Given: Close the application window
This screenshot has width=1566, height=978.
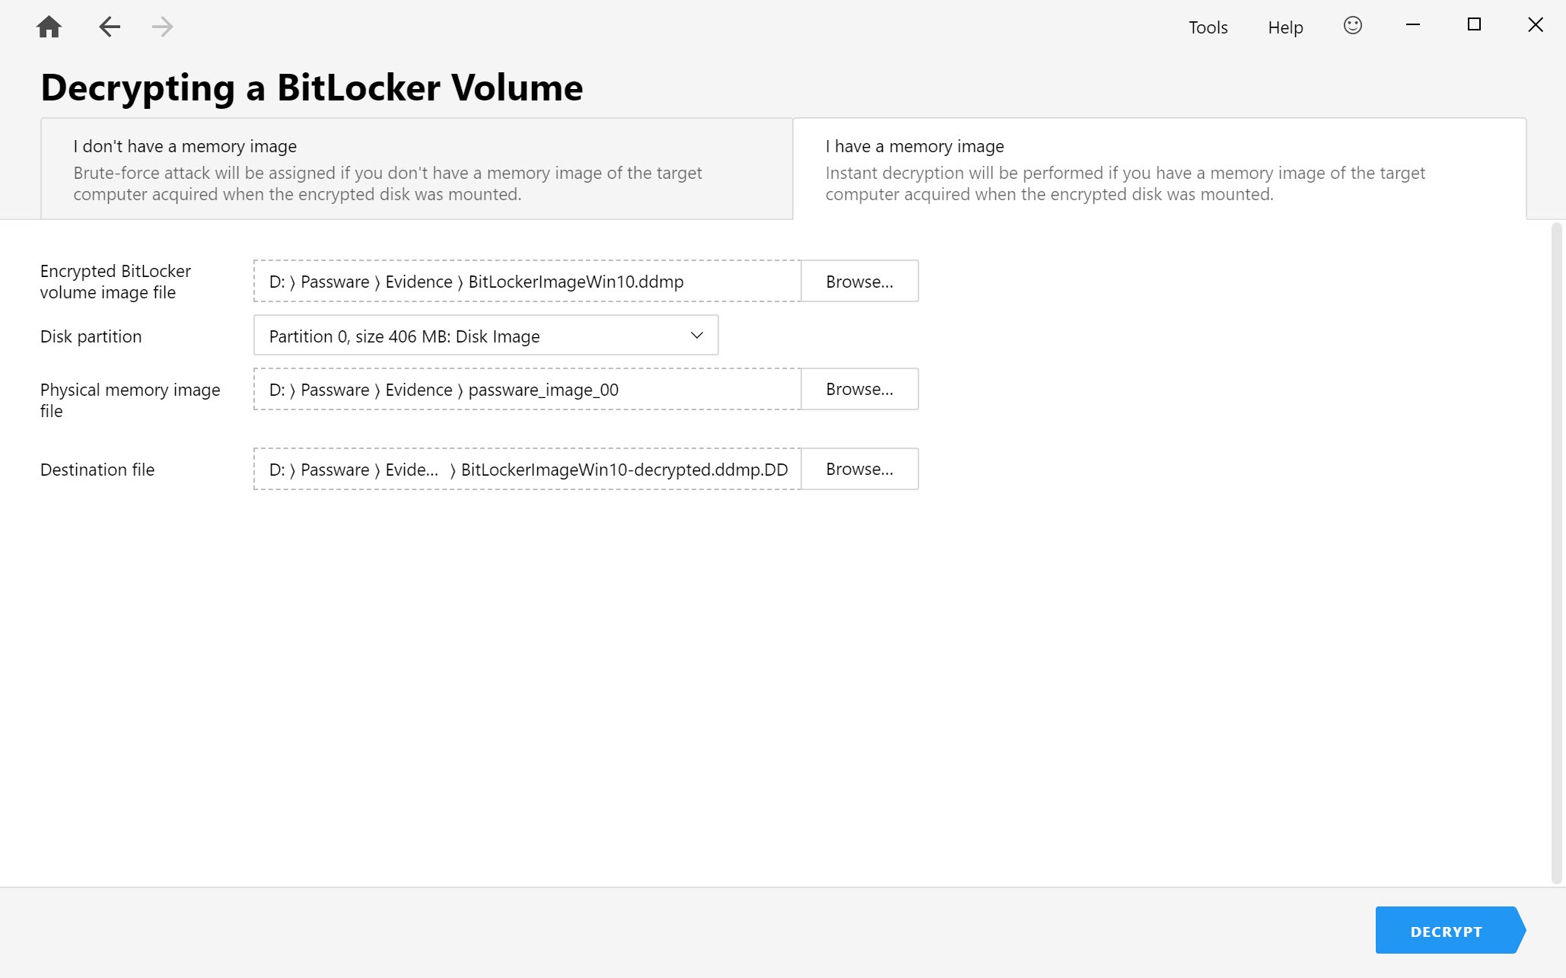Looking at the screenshot, I should tap(1536, 25).
